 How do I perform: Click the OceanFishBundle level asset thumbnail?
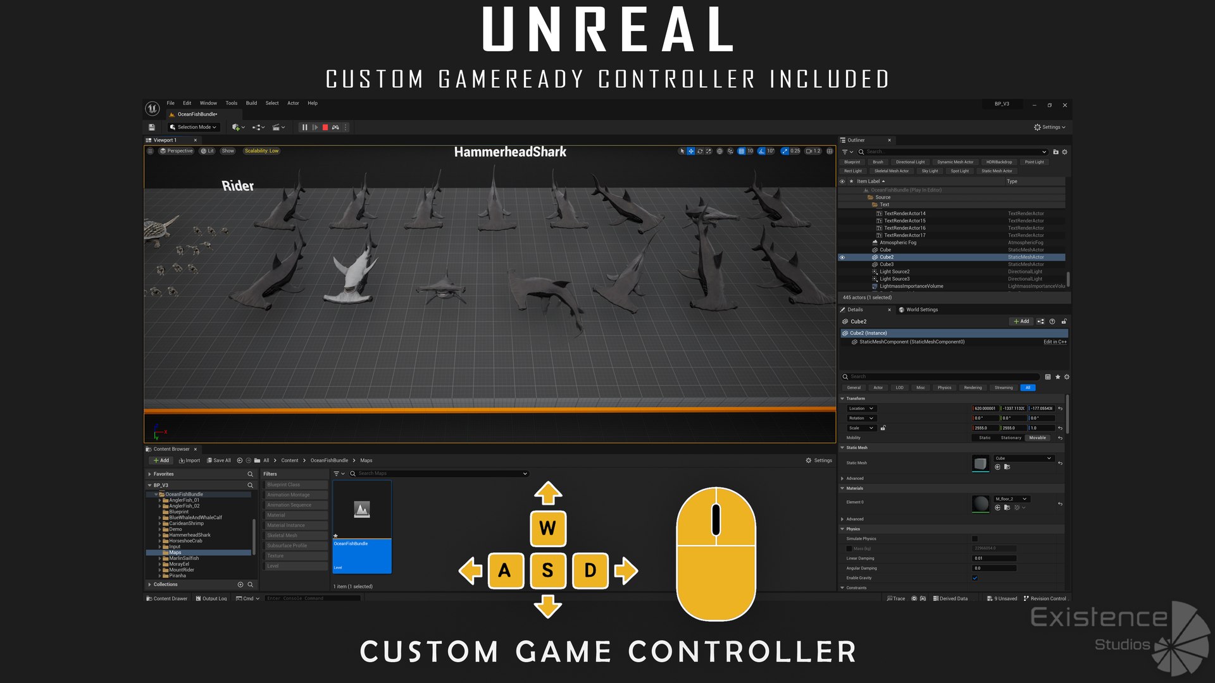pyautogui.click(x=362, y=510)
